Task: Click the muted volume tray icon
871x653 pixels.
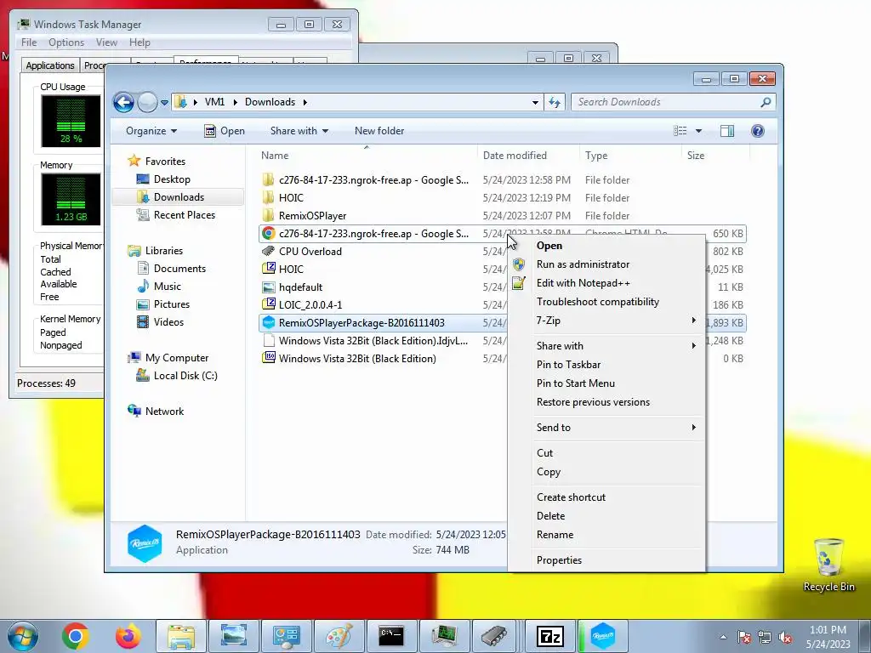Action: pos(785,637)
